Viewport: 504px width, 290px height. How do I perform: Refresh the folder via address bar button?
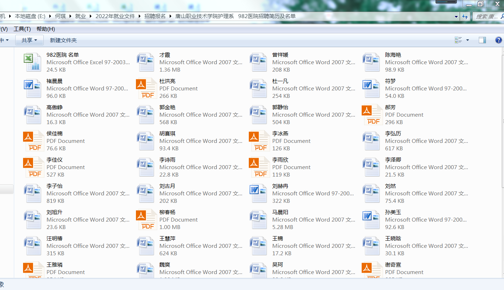465,17
